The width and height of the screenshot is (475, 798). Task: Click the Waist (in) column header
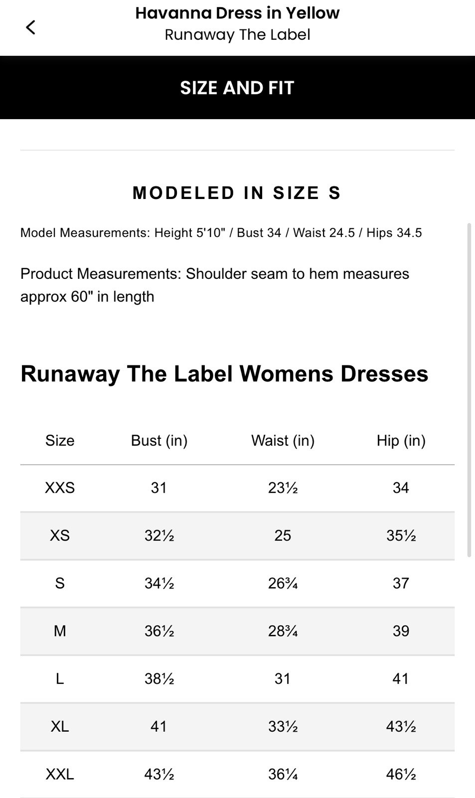point(282,440)
